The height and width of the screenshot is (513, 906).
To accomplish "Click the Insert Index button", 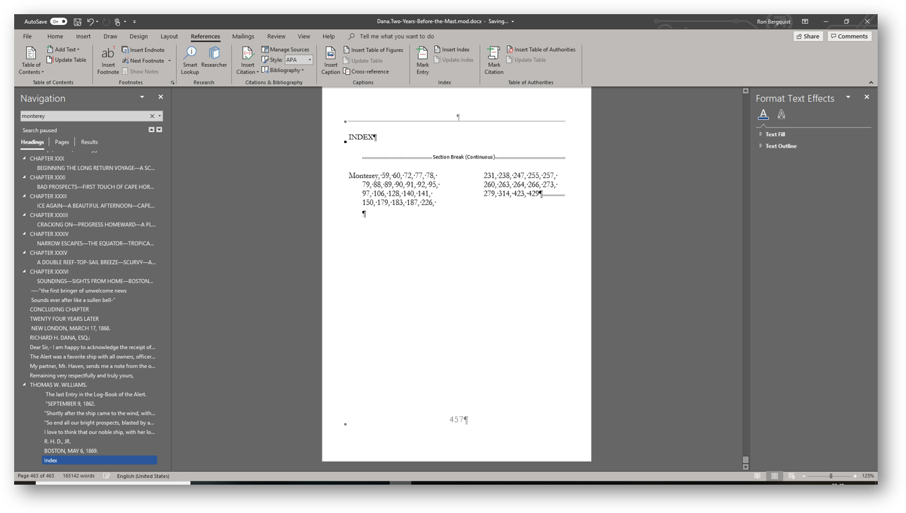I will pos(452,49).
